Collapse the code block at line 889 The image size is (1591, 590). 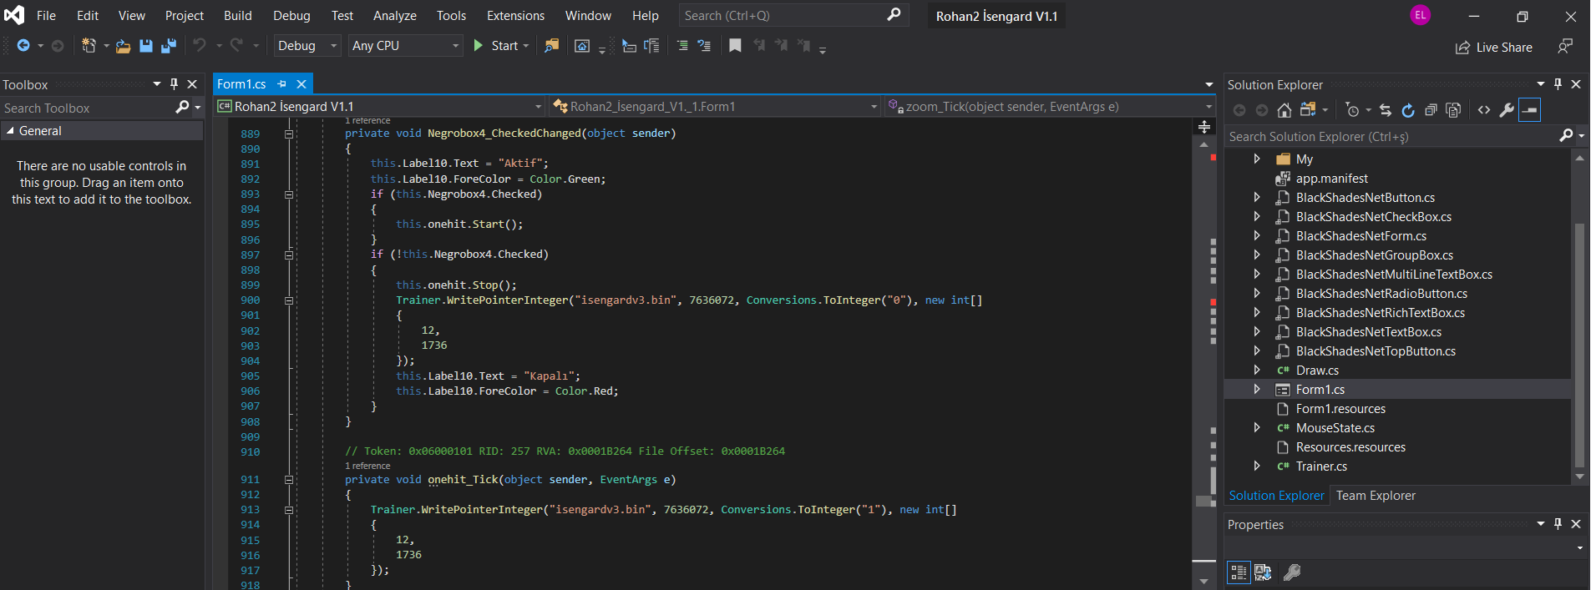pyautogui.click(x=289, y=134)
